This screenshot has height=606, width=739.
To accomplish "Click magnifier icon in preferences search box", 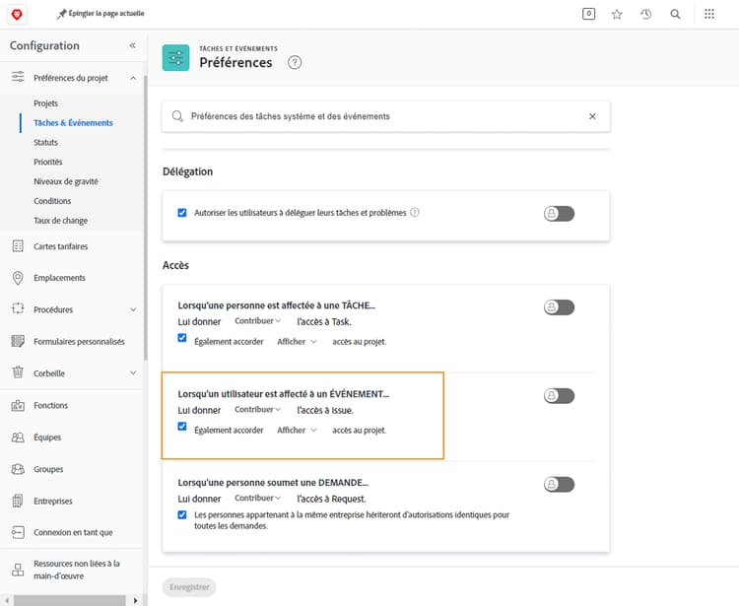I will pyautogui.click(x=177, y=116).
